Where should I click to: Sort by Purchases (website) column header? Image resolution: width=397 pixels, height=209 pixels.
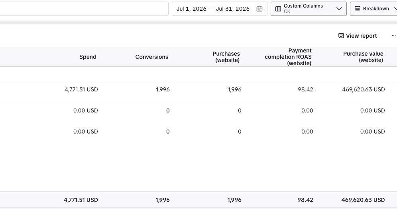tap(226, 57)
